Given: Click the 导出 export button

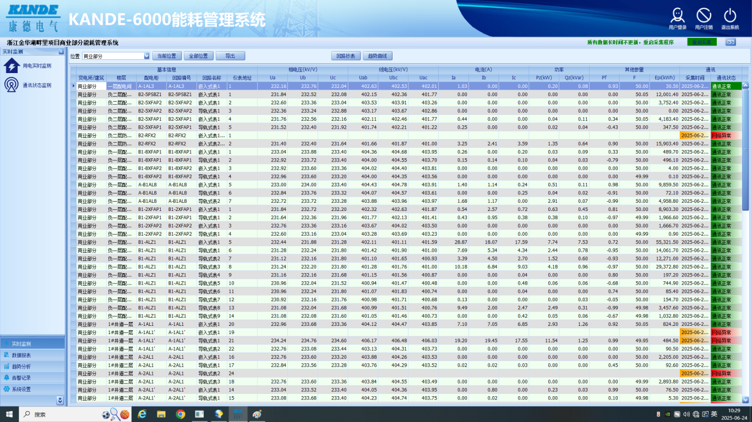Looking at the screenshot, I should pyautogui.click(x=231, y=56).
